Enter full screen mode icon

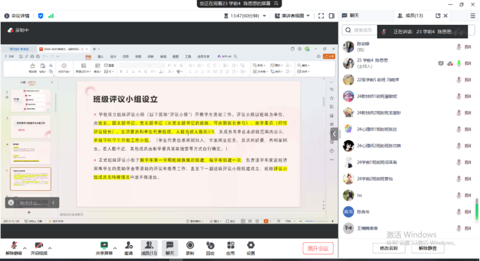pos(321,16)
